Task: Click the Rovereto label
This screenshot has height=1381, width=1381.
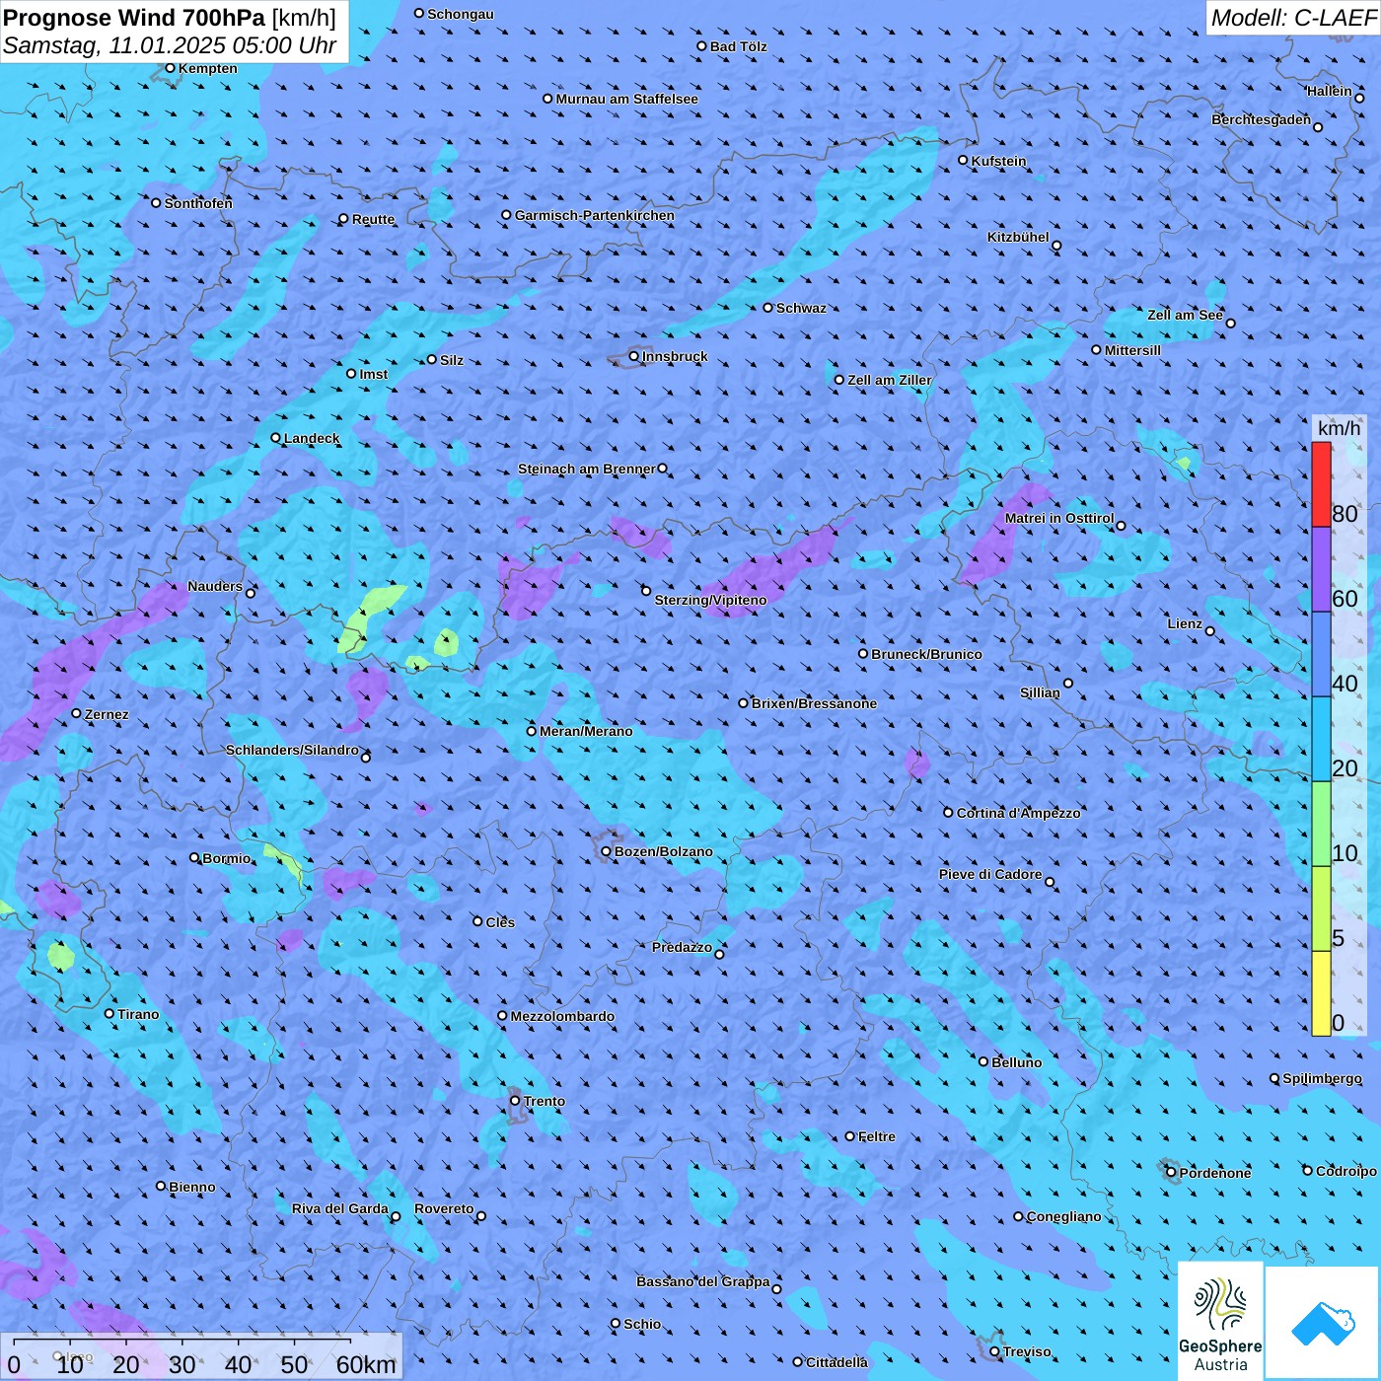Action: [444, 1208]
